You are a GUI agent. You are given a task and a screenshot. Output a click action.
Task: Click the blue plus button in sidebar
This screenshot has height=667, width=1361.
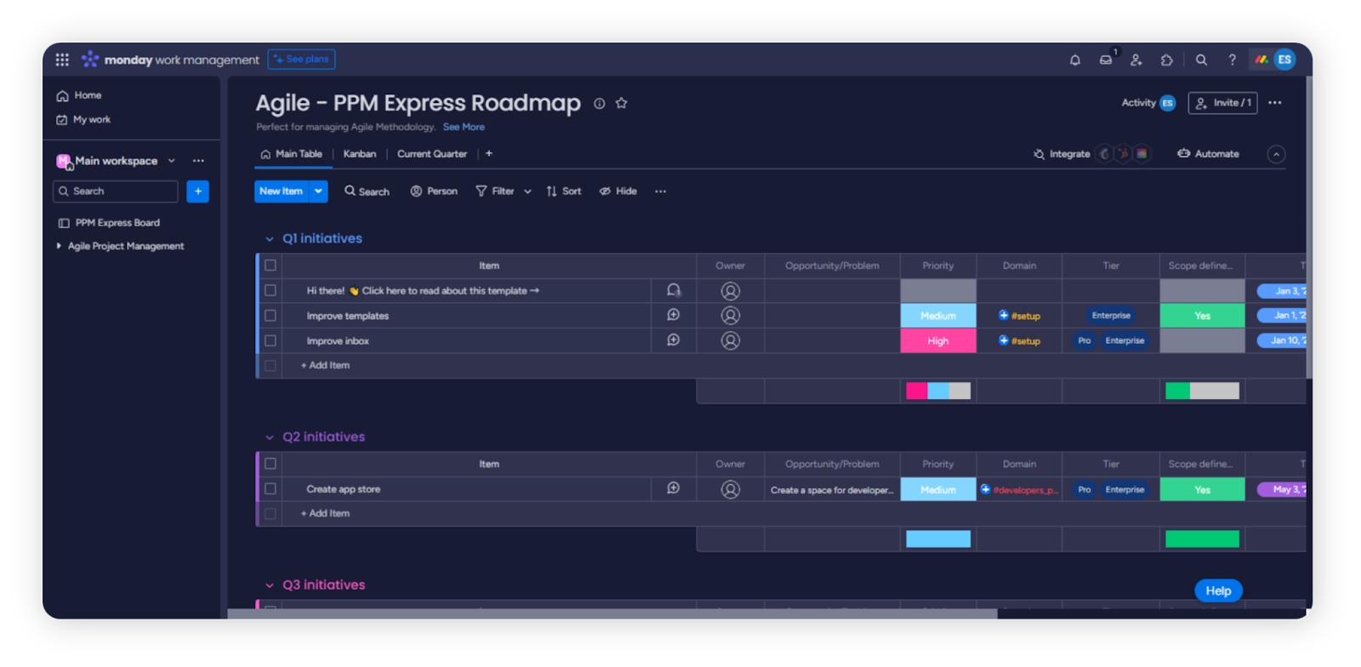[198, 191]
